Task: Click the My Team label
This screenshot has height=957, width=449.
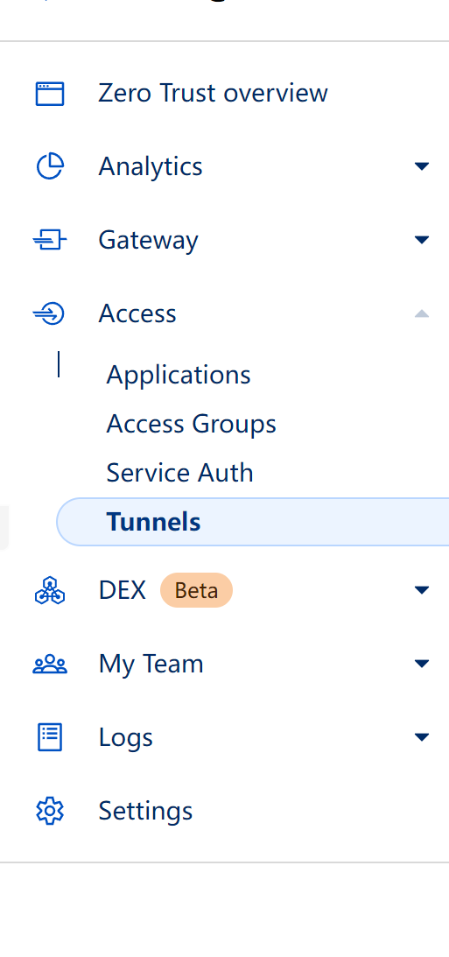Action: click(151, 664)
